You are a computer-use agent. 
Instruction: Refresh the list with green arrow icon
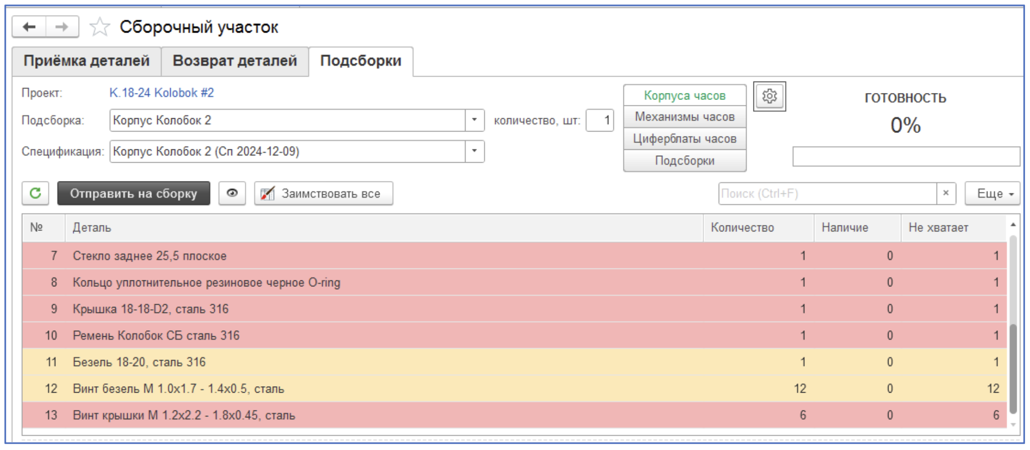point(35,193)
